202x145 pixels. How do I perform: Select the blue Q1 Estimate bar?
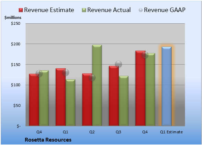pos(167,86)
